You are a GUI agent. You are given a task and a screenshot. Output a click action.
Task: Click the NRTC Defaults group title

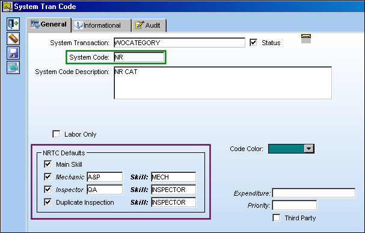pyautogui.click(x=64, y=153)
